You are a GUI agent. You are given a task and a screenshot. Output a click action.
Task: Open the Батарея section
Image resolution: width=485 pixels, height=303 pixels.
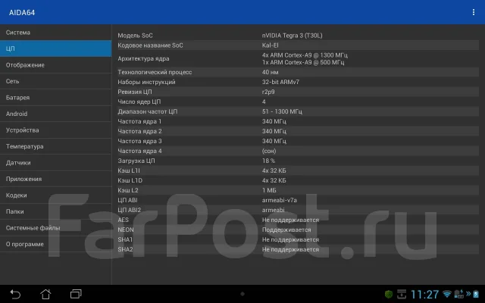click(x=55, y=98)
